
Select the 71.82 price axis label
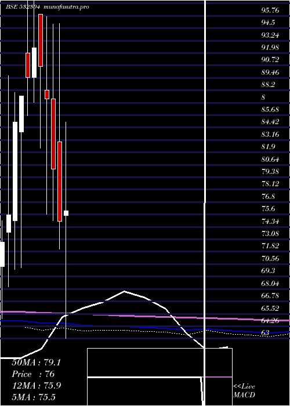[270, 246]
